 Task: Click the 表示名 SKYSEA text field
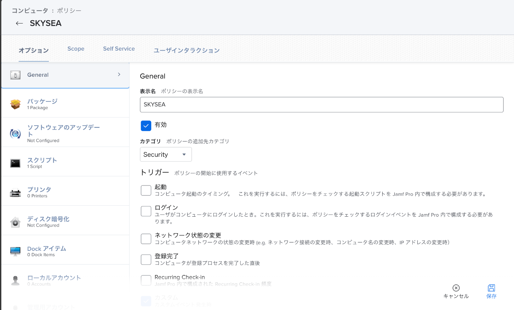tap(322, 105)
